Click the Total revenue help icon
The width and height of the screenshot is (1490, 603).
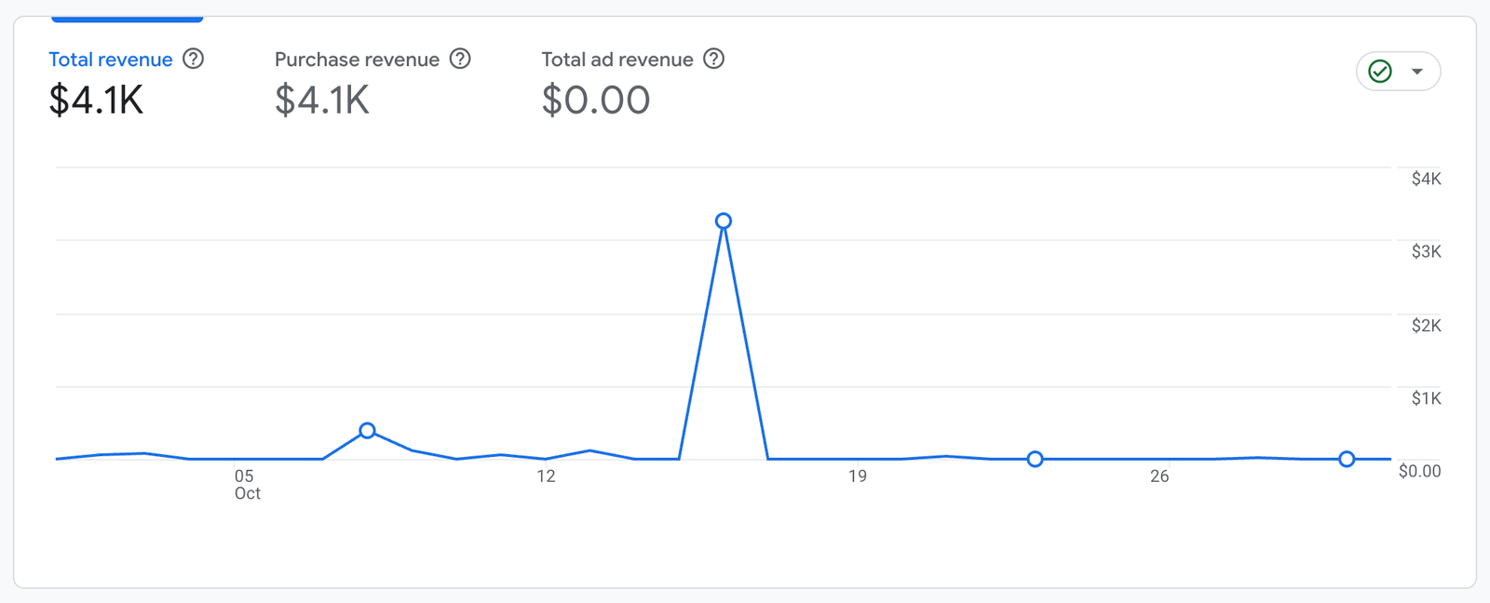pos(193,60)
